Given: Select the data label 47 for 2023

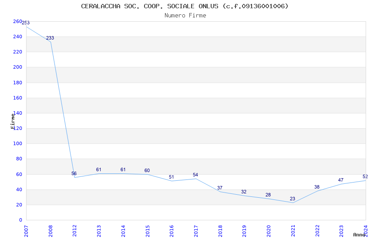Looking at the screenshot, I should (x=341, y=180).
